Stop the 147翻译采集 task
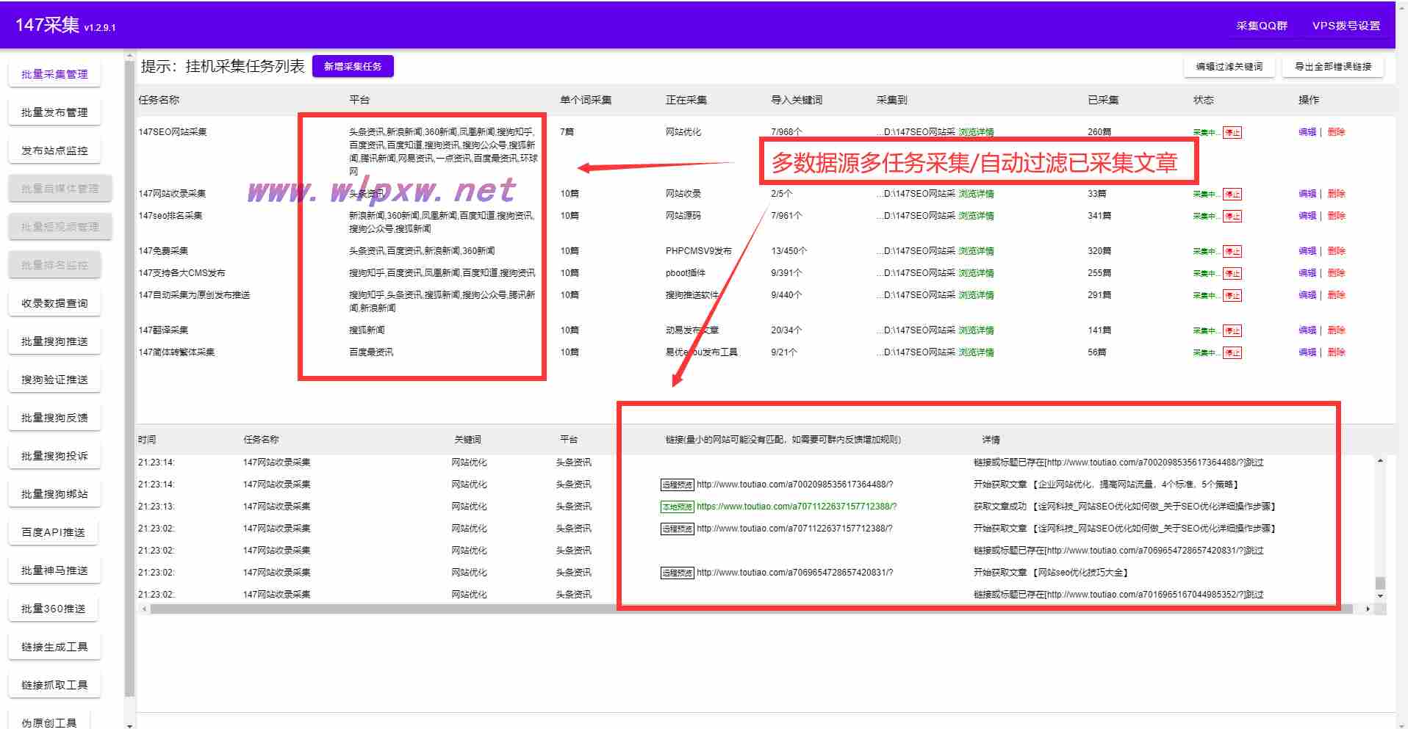 [1232, 331]
